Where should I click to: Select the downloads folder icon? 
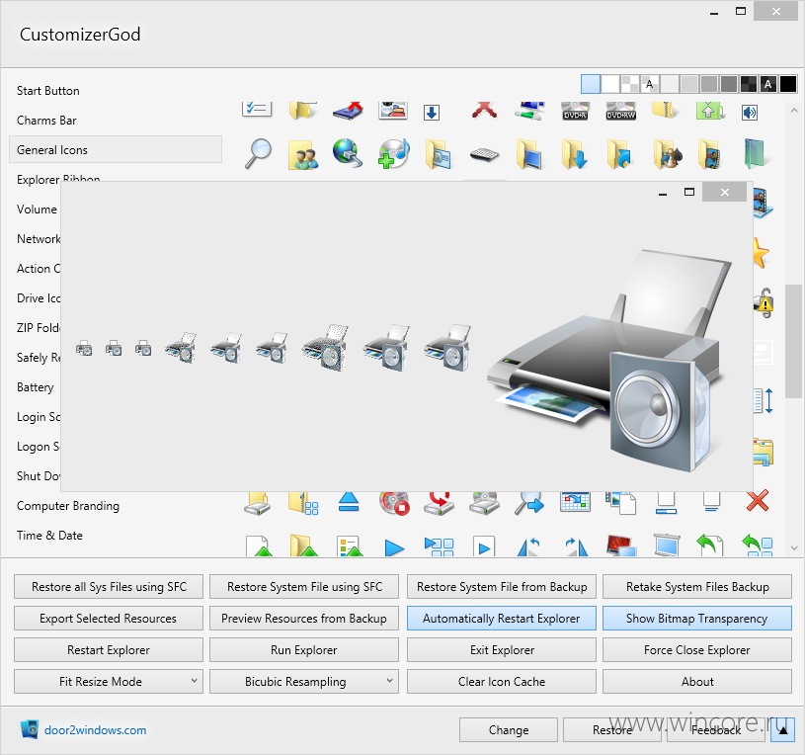575,154
